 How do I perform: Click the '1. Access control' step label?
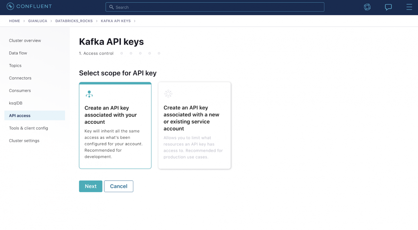(x=96, y=53)
